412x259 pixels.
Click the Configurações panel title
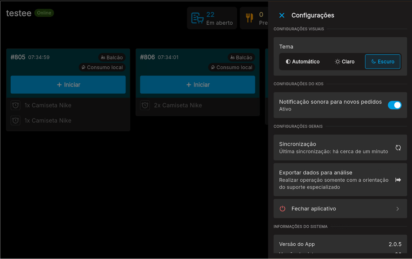pos(313,15)
